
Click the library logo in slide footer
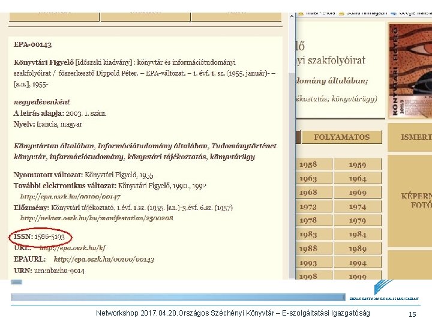pyautogui.click(x=384, y=290)
